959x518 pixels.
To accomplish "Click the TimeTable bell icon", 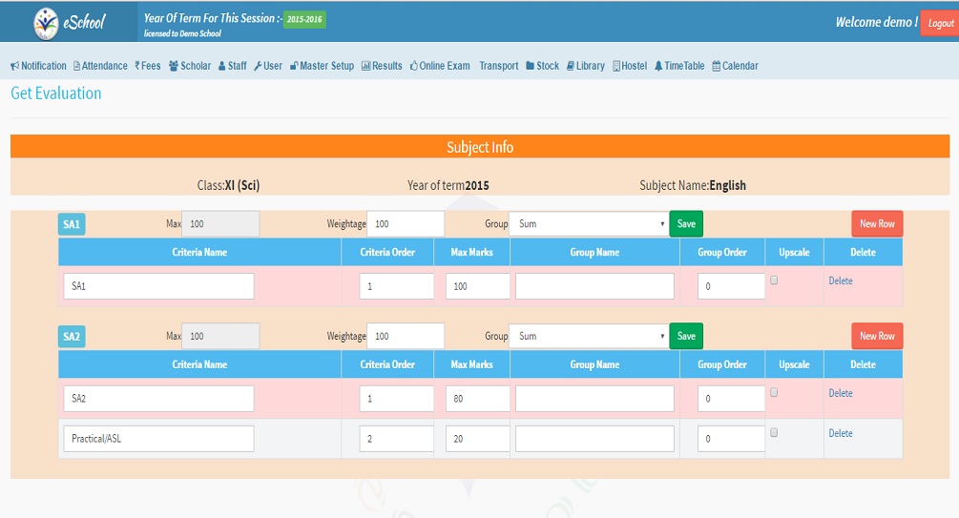I will point(658,66).
